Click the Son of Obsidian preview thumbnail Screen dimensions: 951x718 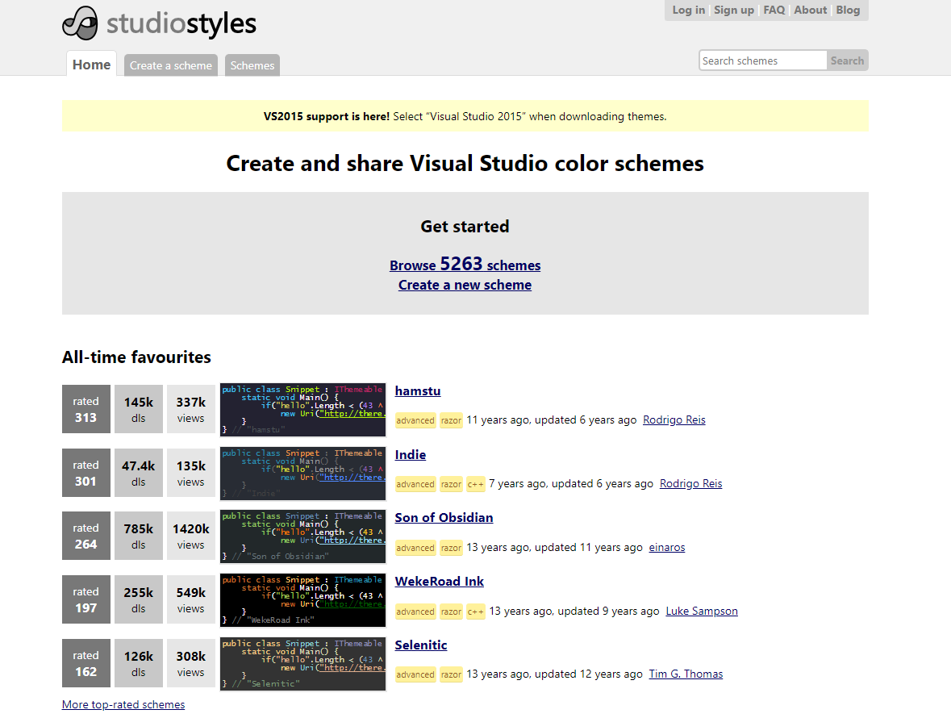pos(302,536)
